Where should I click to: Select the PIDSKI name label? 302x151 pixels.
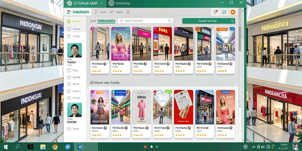72,63
